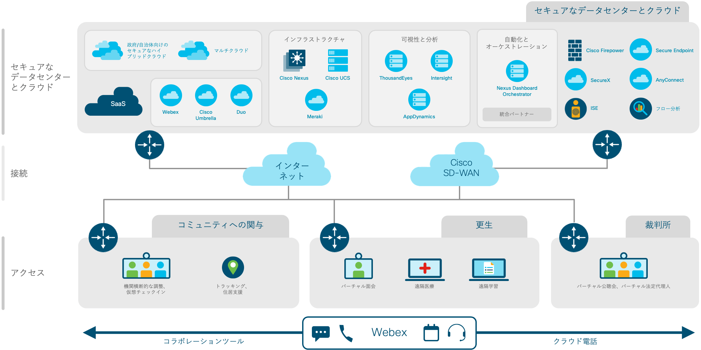Click the 機関横断的な調整 video meeting icon
The height and width of the screenshot is (350, 701).
pos(146,266)
